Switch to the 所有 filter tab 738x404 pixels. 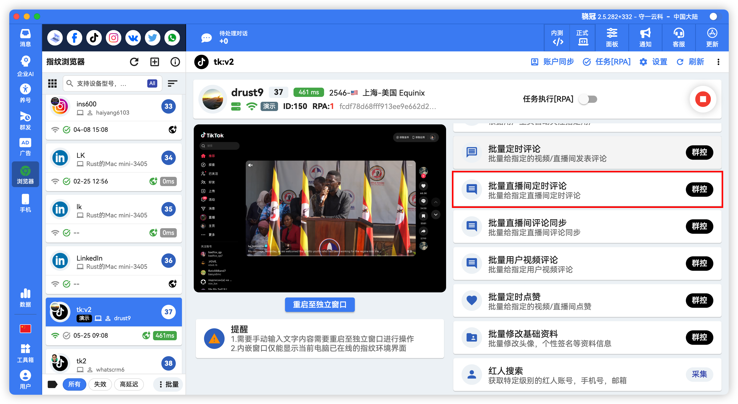(75, 384)
